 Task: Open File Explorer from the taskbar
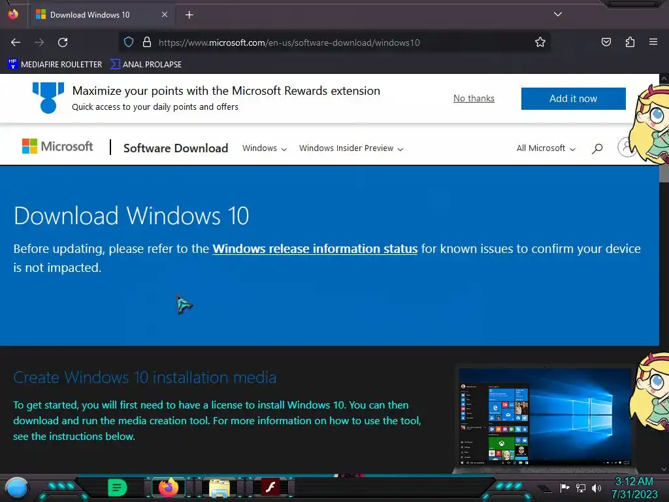coord(220,488)
